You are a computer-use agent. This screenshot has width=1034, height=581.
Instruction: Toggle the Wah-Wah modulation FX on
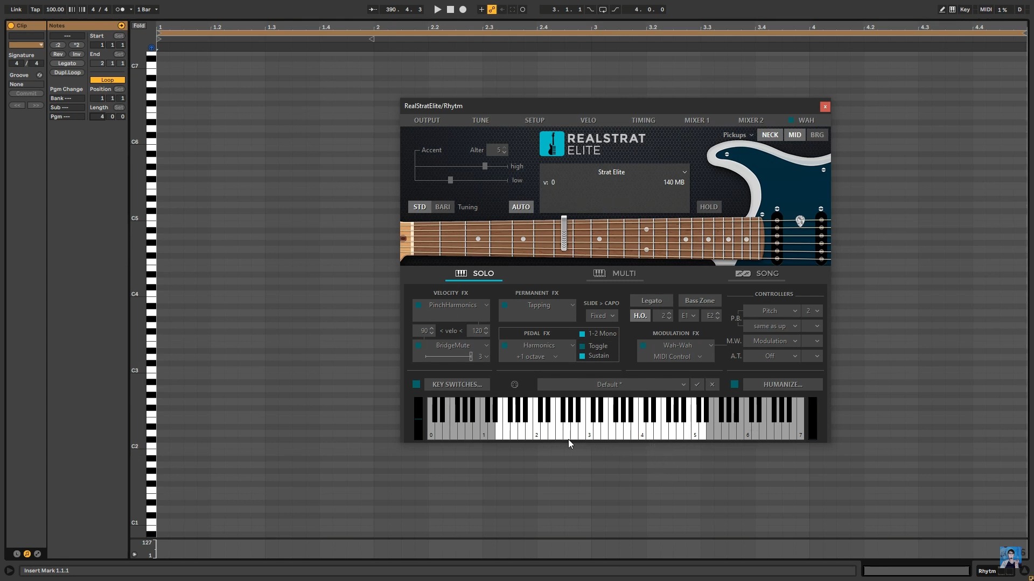coord(643,345)
